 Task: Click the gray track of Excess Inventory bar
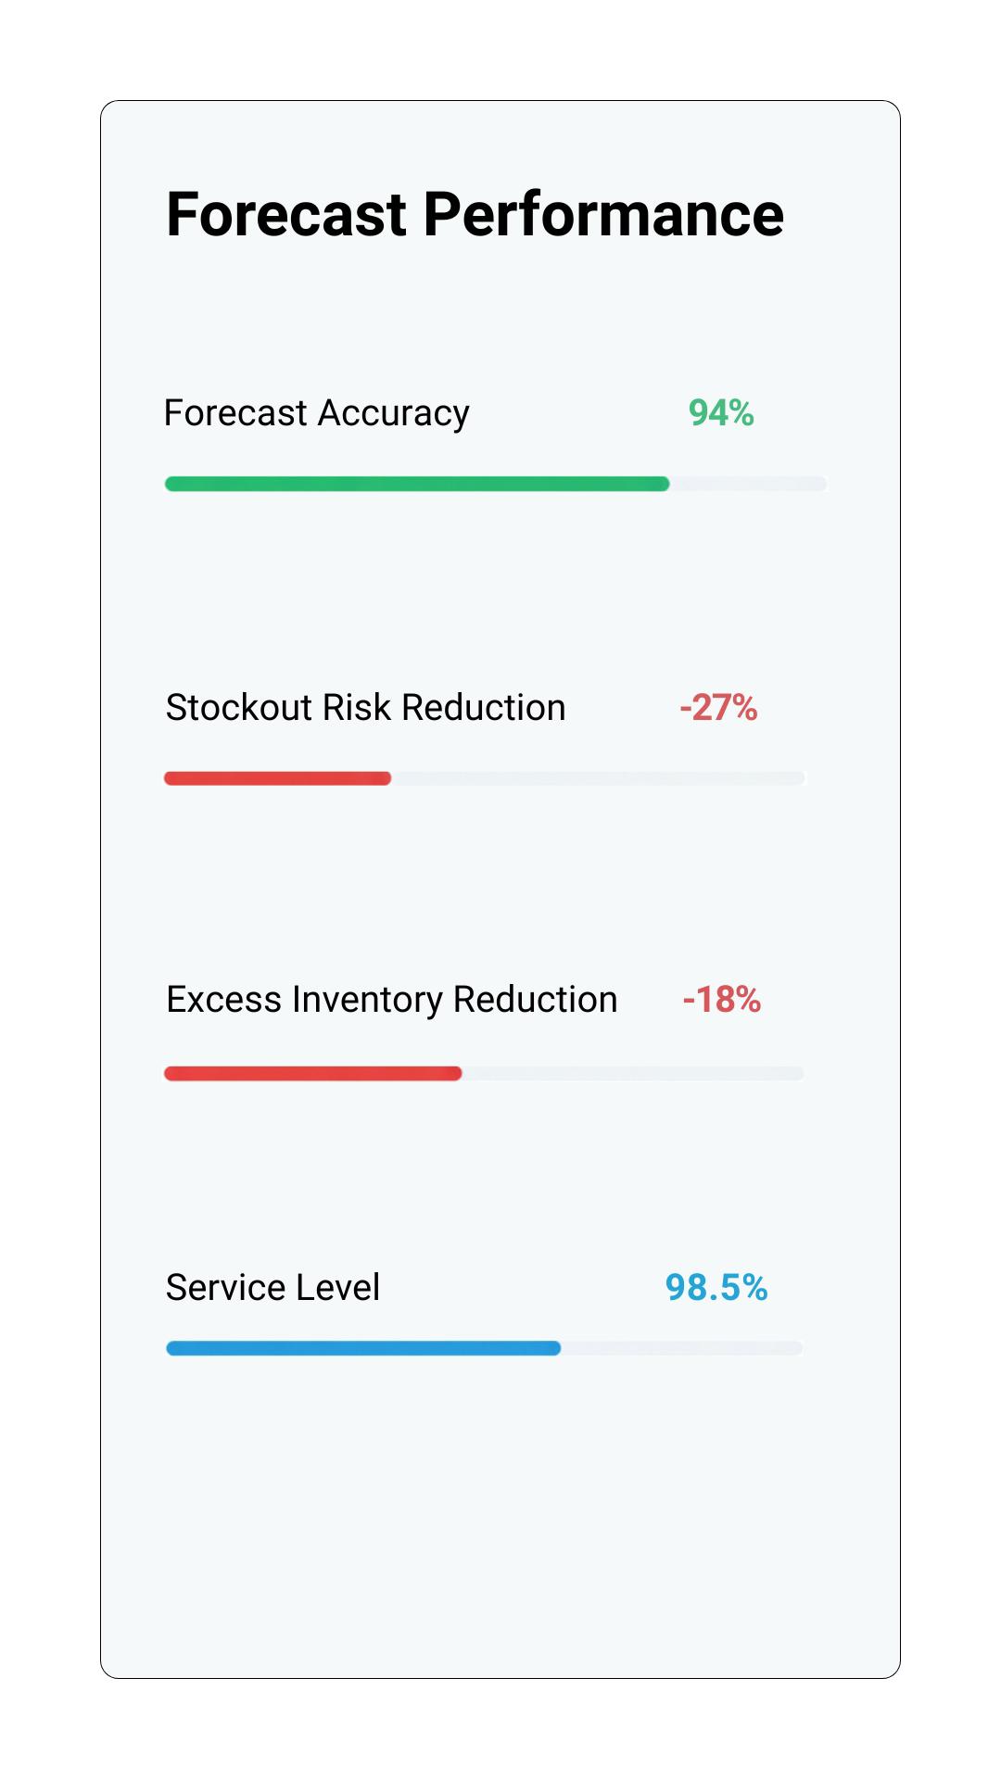point(632,1074)
